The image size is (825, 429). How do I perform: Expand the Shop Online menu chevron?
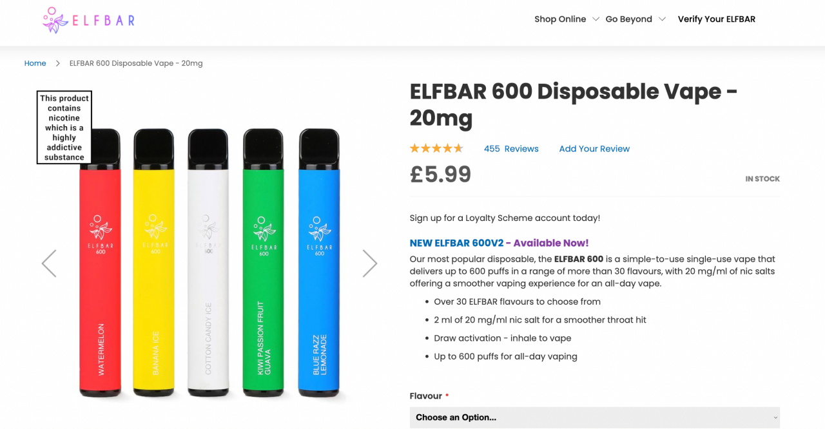(596, 19)
